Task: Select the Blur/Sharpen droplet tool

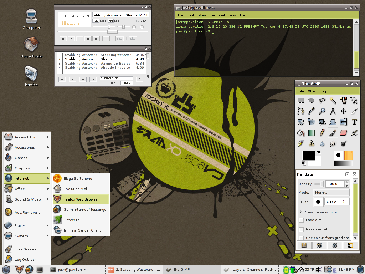Action: [x=322, y=143]
